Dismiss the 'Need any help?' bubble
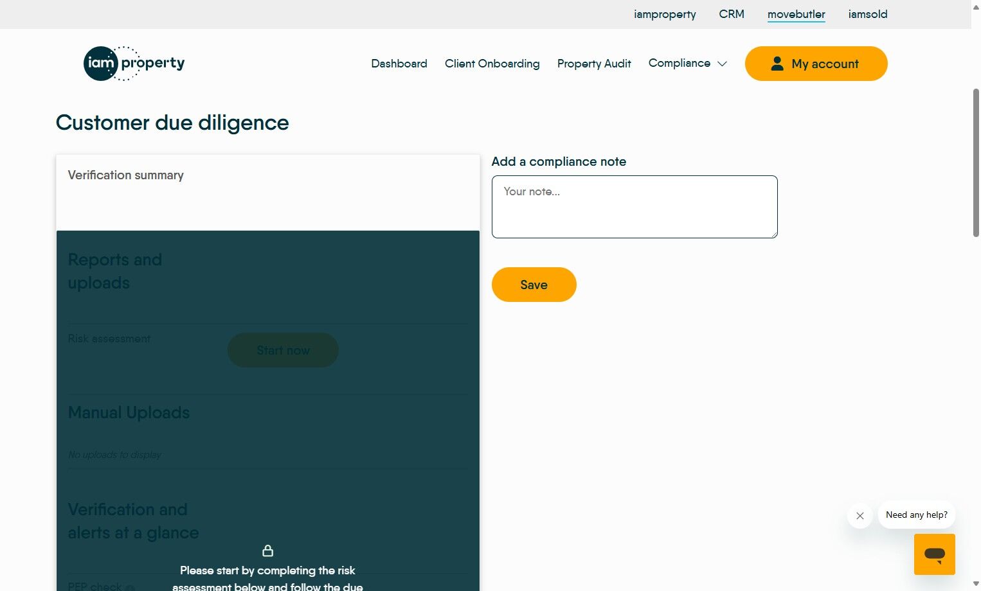 pos(860,516)
